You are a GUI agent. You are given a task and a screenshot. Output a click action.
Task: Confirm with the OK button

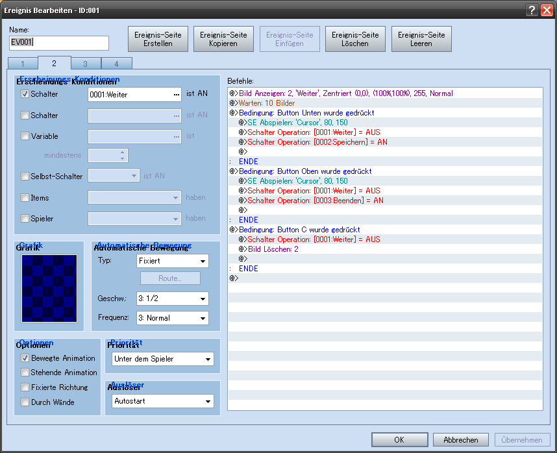pyautogui.click(x=399, y=439)
